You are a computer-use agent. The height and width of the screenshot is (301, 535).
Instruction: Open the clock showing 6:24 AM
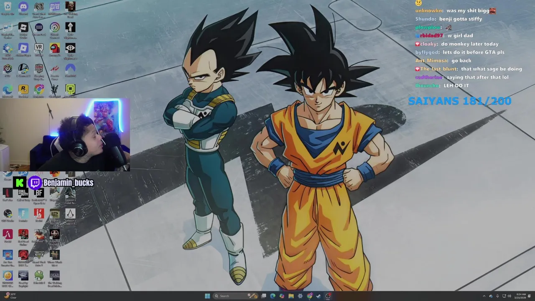pos(521,296)
